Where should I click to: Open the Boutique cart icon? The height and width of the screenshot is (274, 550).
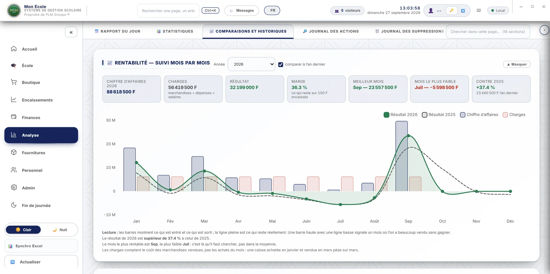(14, 82)
